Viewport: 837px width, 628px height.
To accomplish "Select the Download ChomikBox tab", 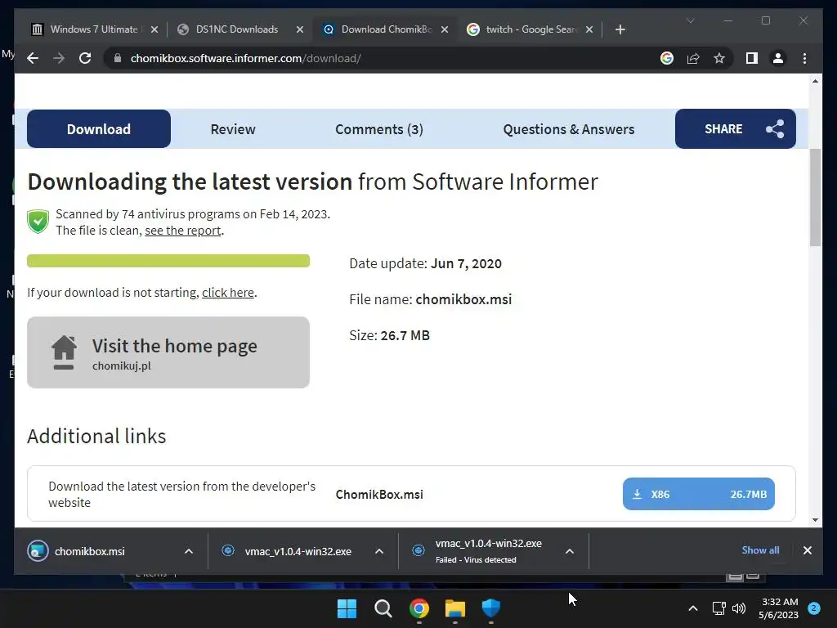I will (386, 29).
